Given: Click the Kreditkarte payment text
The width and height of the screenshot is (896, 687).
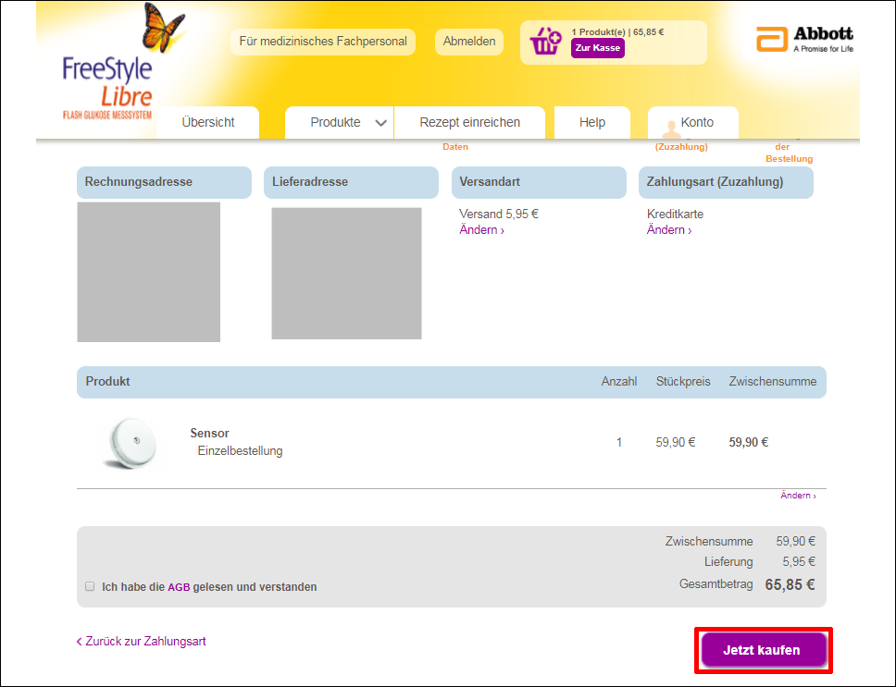Looking at the screenshot, I should pos(675,214).
